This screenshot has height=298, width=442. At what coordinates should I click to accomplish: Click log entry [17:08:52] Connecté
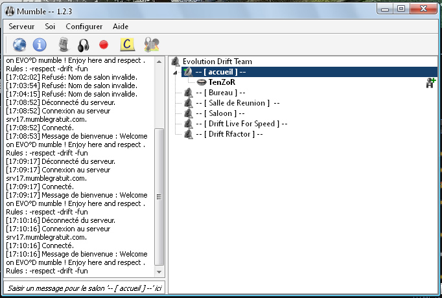40,128
